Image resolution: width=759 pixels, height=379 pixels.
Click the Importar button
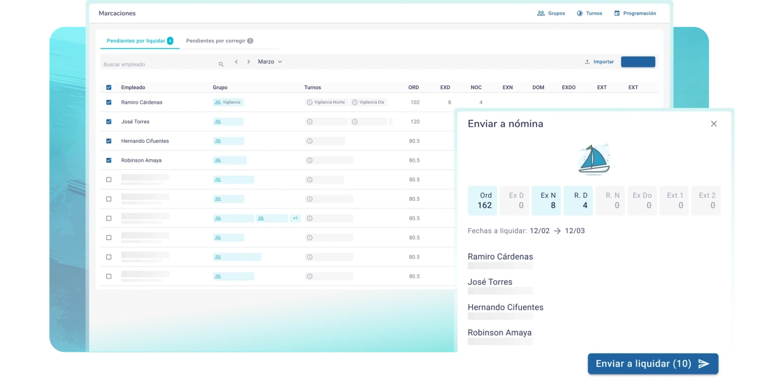[x=600, y=62]
